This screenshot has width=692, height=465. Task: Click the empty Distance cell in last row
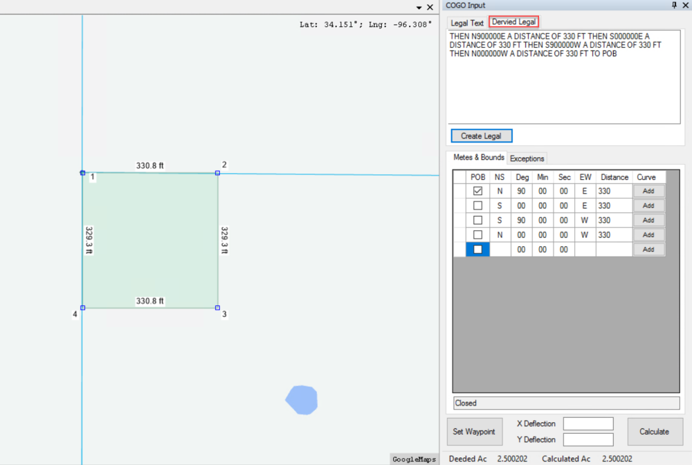614,249
